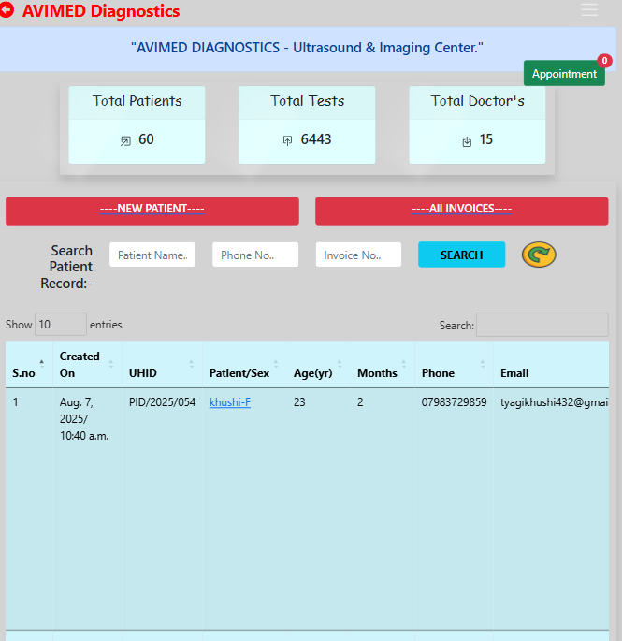Screen dimensions: 622x641
Task: Click the Total Tests count icon
Action: click(287, 141)
